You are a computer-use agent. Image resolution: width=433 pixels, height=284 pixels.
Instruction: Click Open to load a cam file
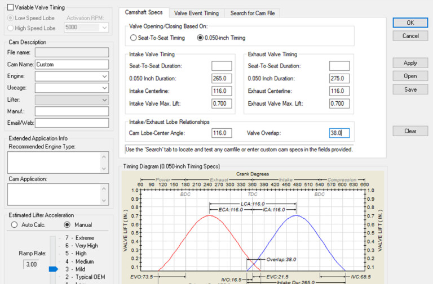coord(410,76)
